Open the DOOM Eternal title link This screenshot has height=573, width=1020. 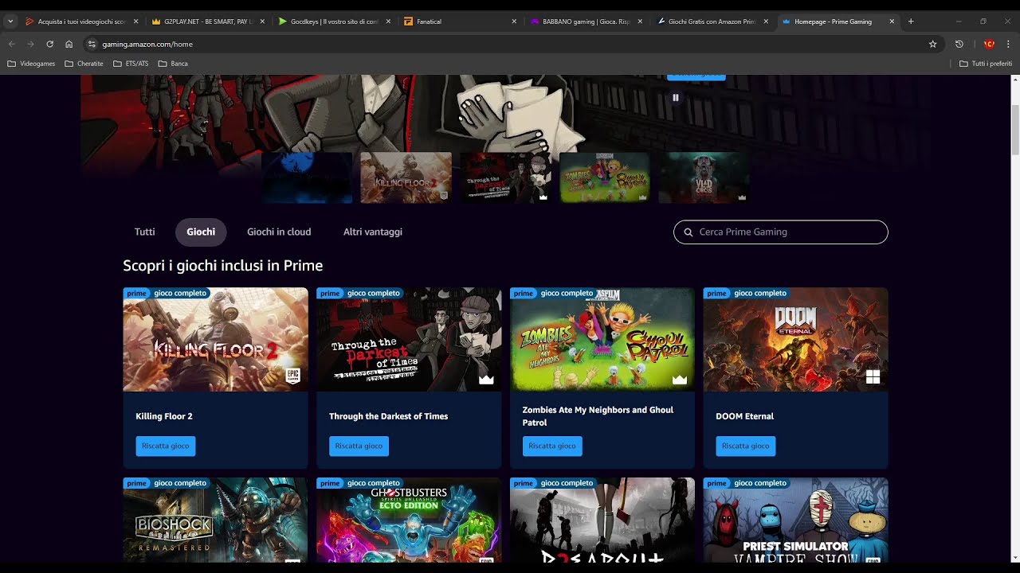point(745,416)
